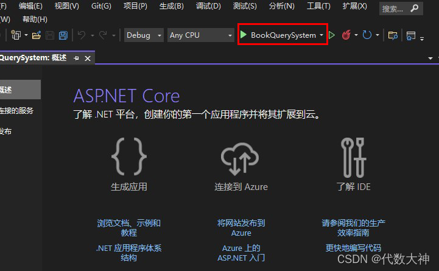This screenshot has width=439, height=271.
Task: Open the 扩展(X) menu
Action: (354, 6)
